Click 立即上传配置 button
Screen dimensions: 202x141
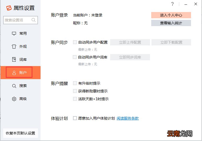coord(130,42)
